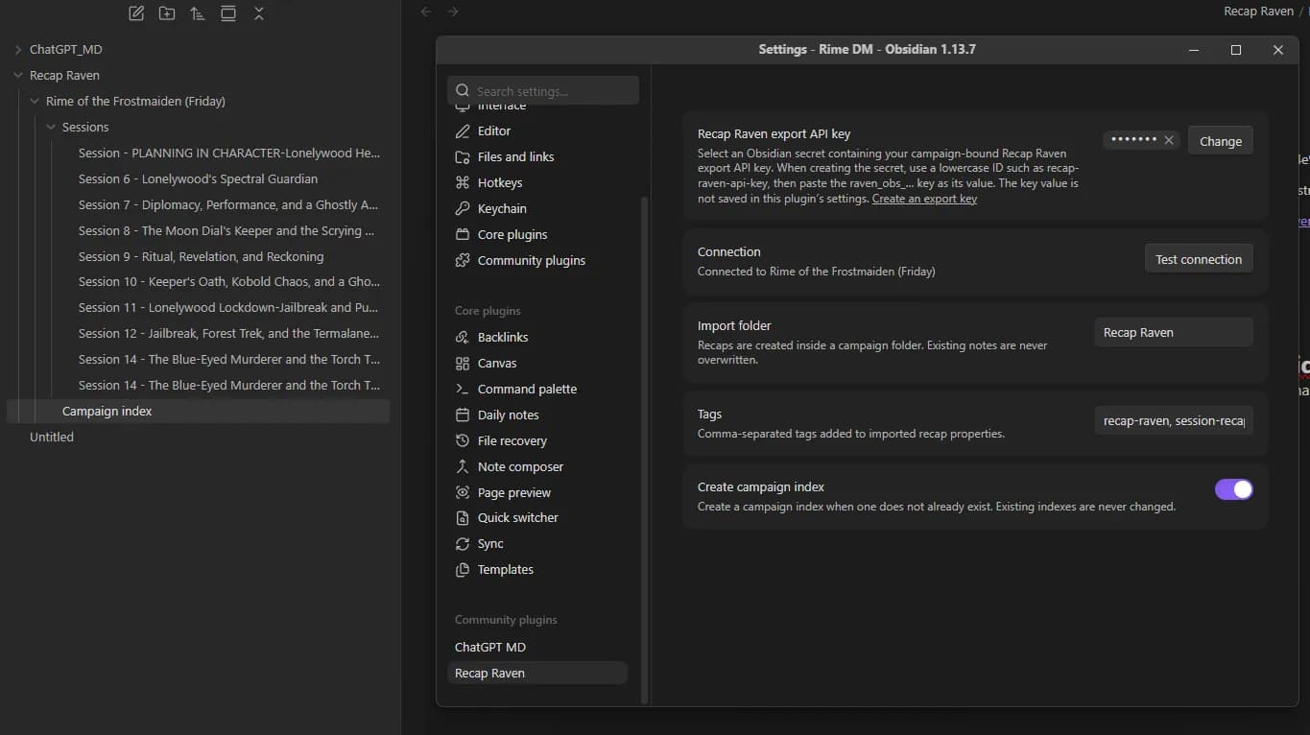Create a new note from the file explorer toolbar
This screenshot has height=735, width=1310.
(x=136, y=13)
